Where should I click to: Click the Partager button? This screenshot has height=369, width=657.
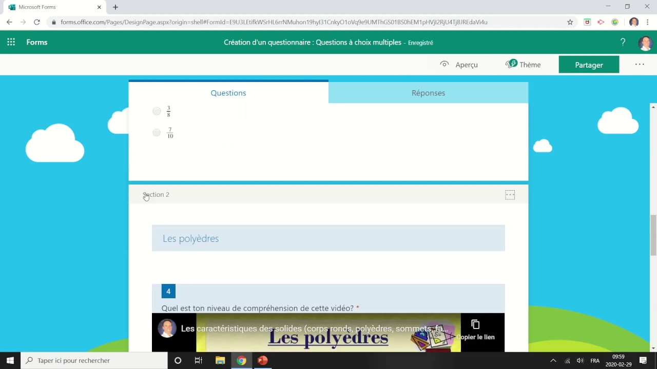tap(589, 65)
